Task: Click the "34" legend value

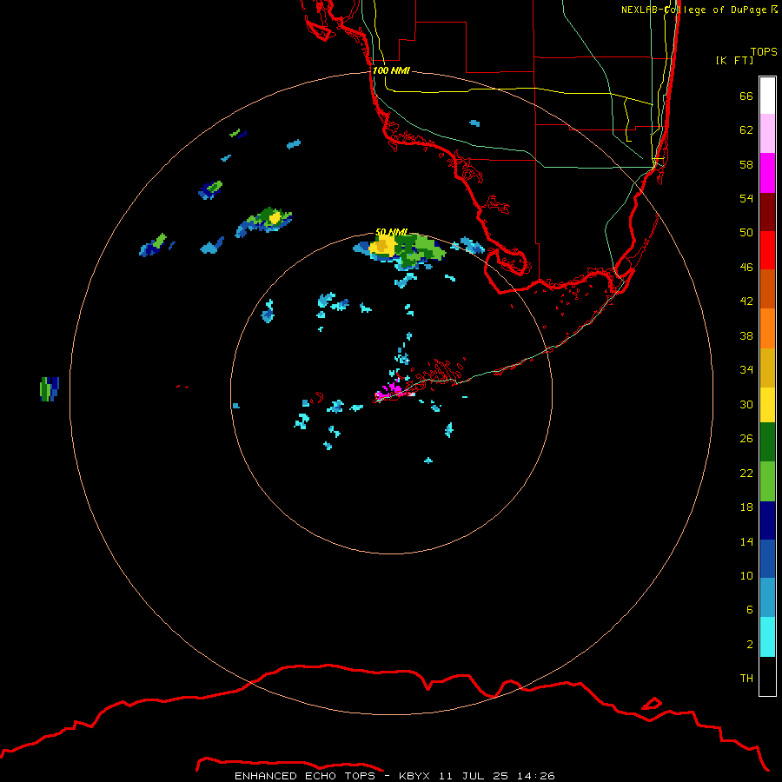Action: tap(746, 370)
